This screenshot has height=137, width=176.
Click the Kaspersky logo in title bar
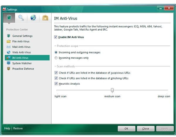pyautogui.click(x=4, y=9)
